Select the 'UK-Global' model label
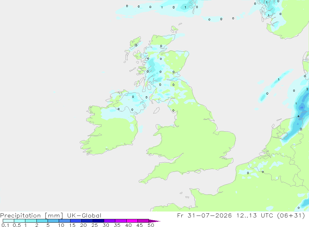The image size is (309, 227). tap(84, 216)
